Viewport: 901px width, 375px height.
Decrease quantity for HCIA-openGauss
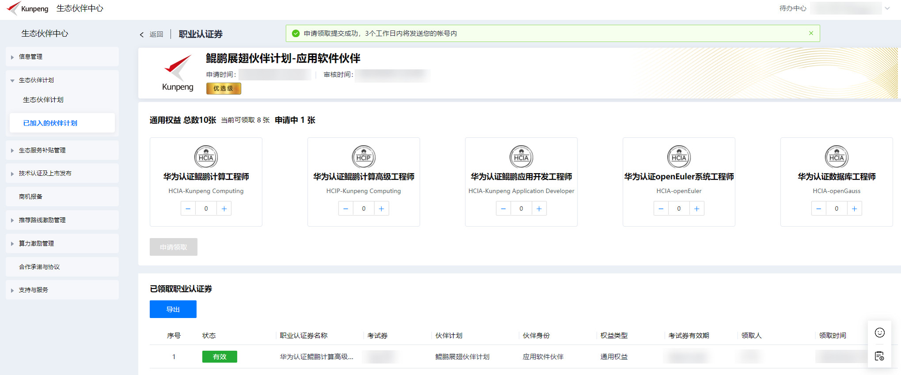point(818,208)
